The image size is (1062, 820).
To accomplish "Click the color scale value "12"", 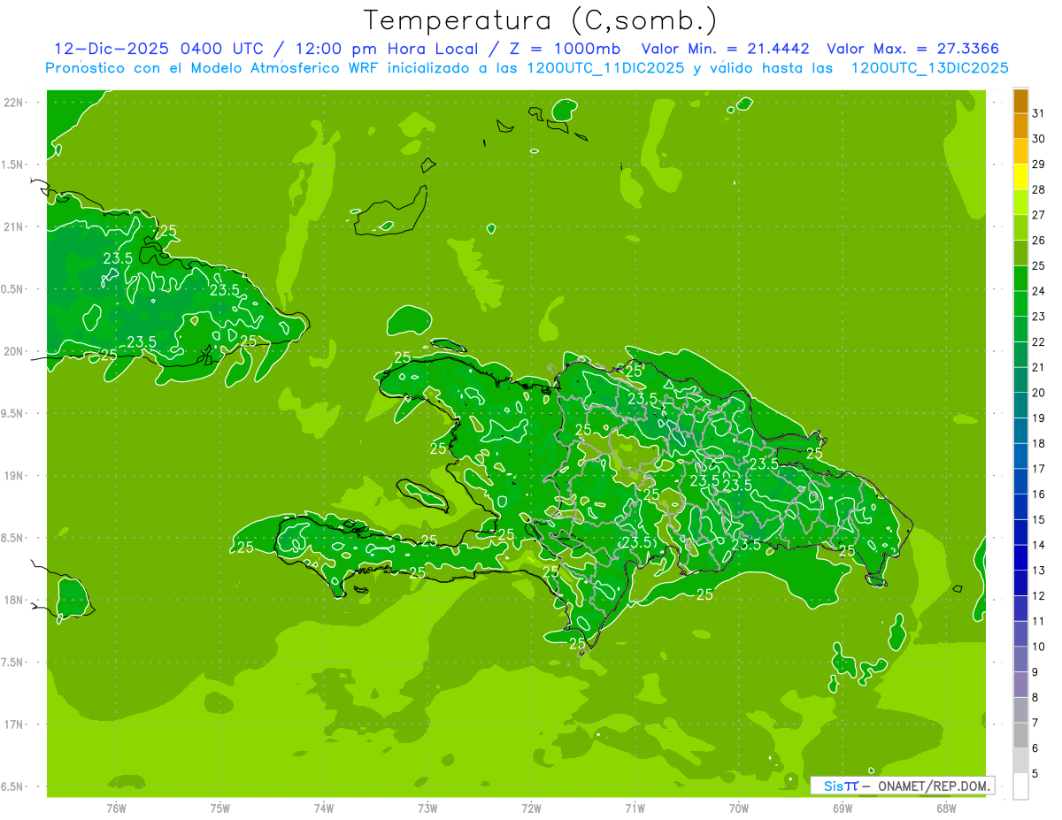I will pos(1039,596).
